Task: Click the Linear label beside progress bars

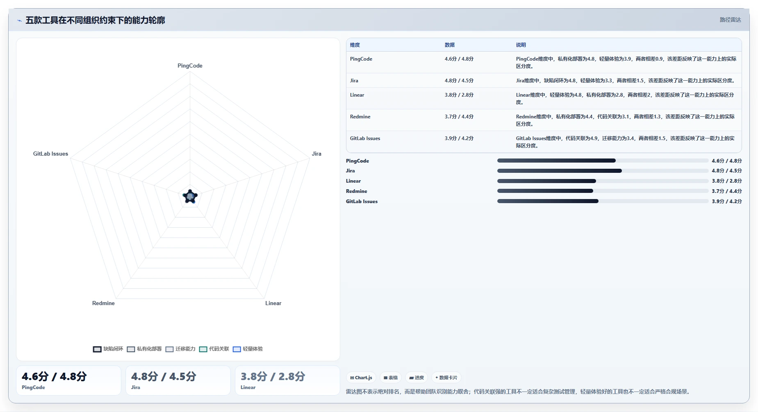Action: [x=353, y=181]
